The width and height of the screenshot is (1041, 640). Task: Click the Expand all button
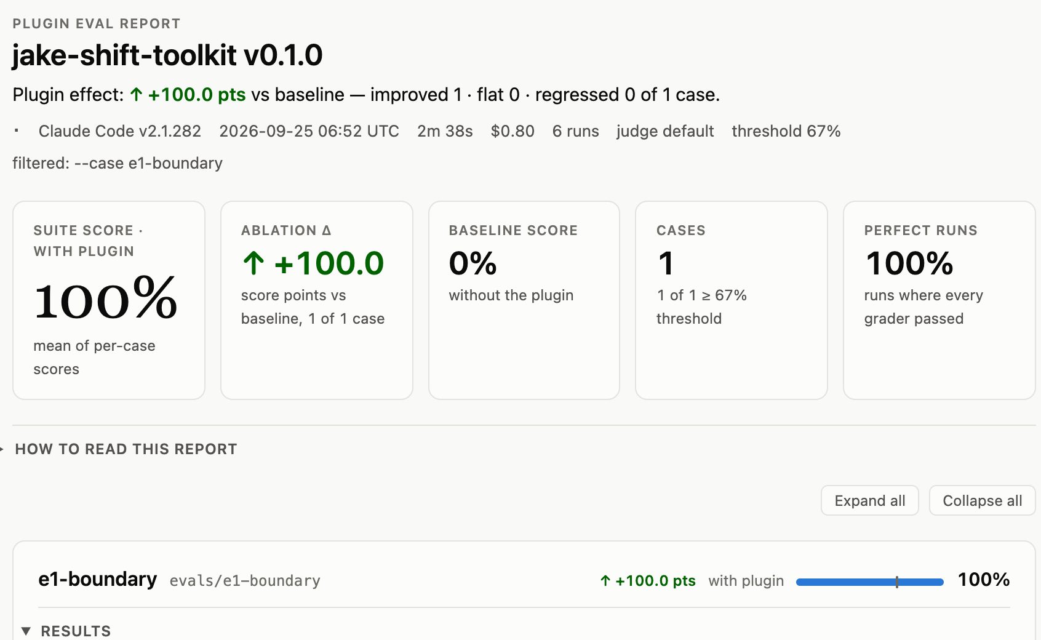point(869,501)
